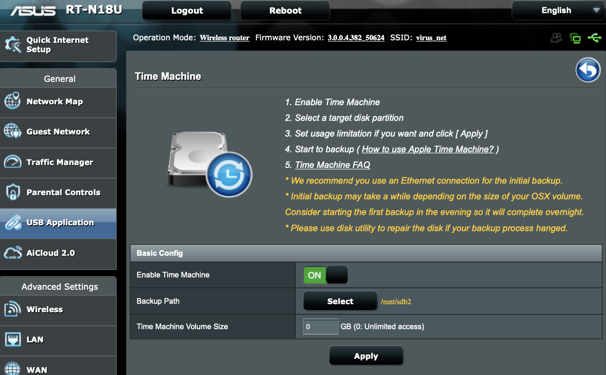
Task: Open WAN advanced settings
Action: (x=58, y=366)
